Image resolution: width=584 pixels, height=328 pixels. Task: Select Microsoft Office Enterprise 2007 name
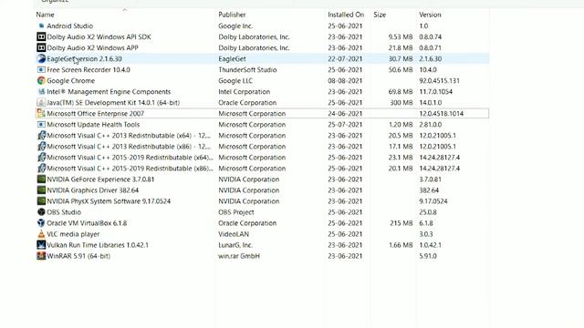click(95, 113)
